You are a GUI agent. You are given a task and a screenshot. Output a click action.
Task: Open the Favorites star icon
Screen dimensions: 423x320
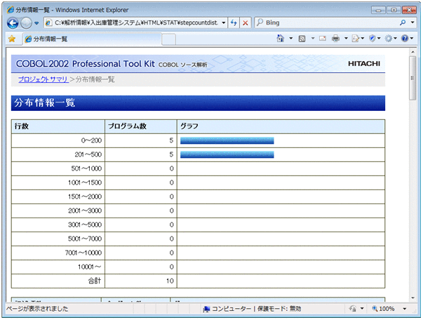[x=11, y=39]
